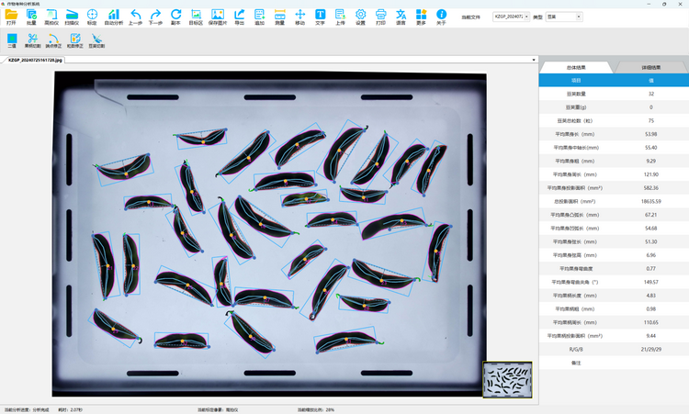
Task: Select the KZGP_20240725161728.jpg image tab
Action: [35, 61]
